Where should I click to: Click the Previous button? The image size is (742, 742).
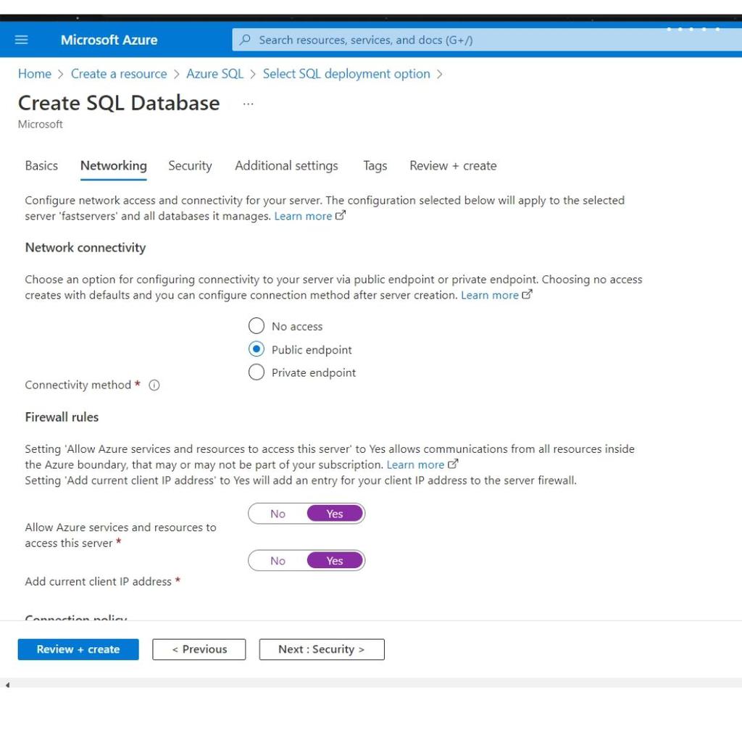tap(199, 649)
